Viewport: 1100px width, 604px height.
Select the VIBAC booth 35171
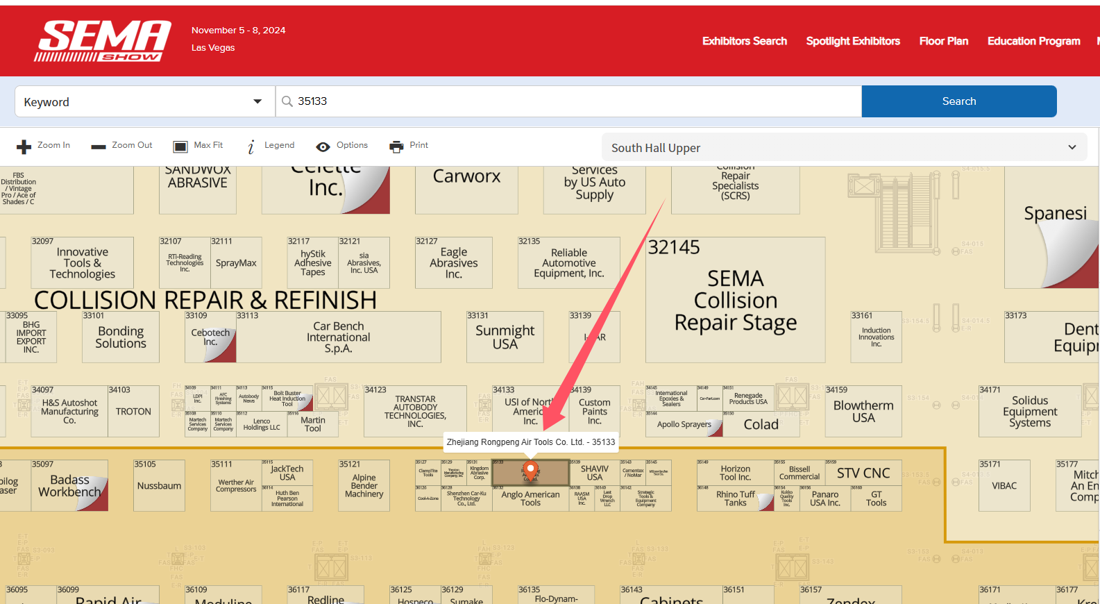pyautogui.click(x=1004, y=485)
